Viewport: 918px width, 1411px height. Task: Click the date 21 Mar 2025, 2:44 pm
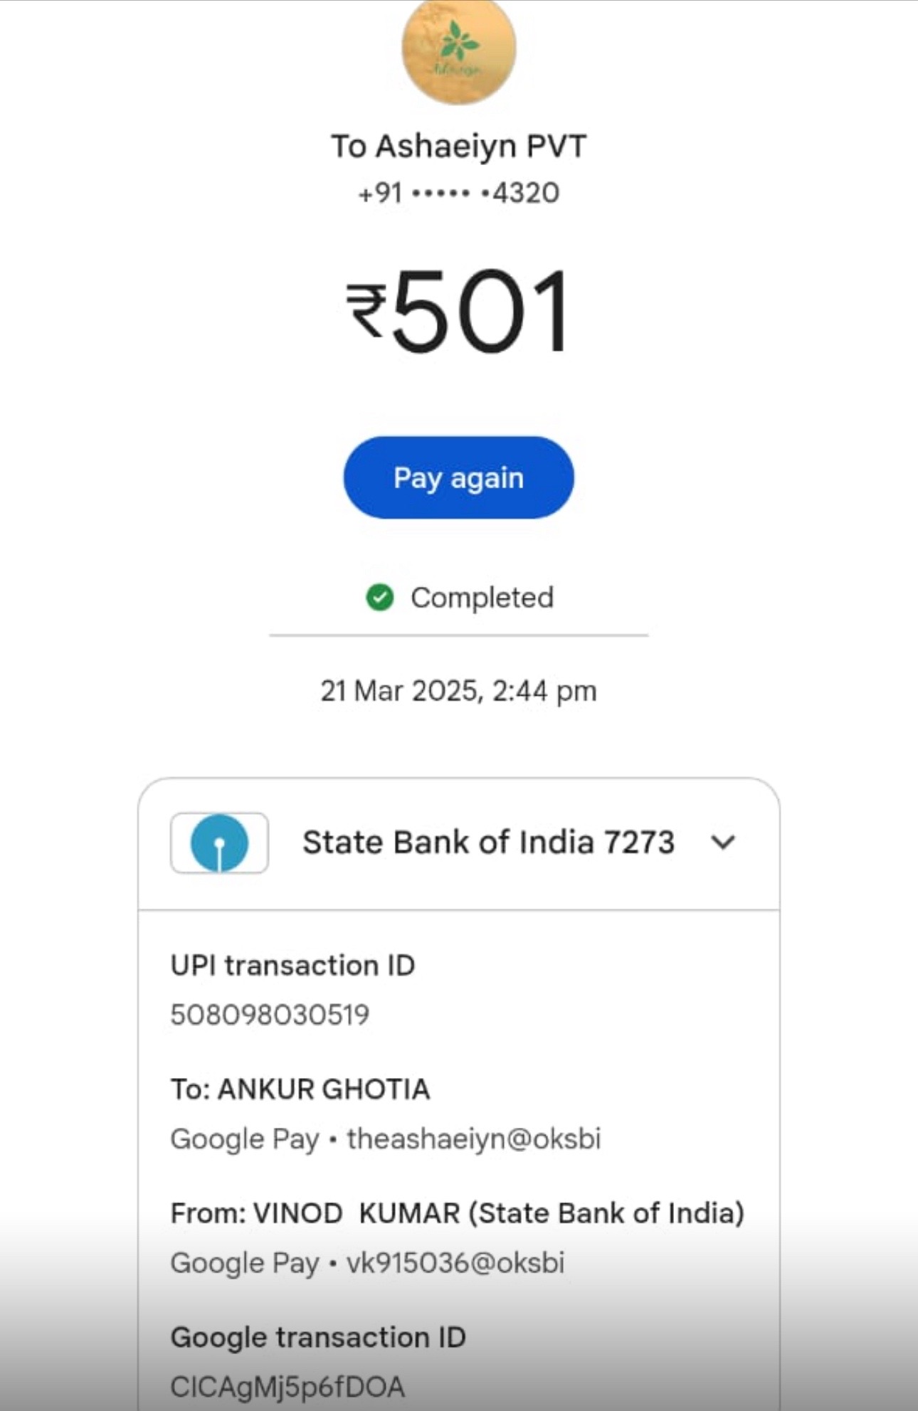(459, 691)
